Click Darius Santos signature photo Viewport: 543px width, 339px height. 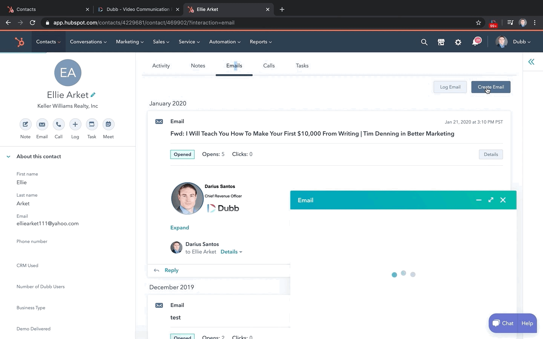tap(187, 199)
